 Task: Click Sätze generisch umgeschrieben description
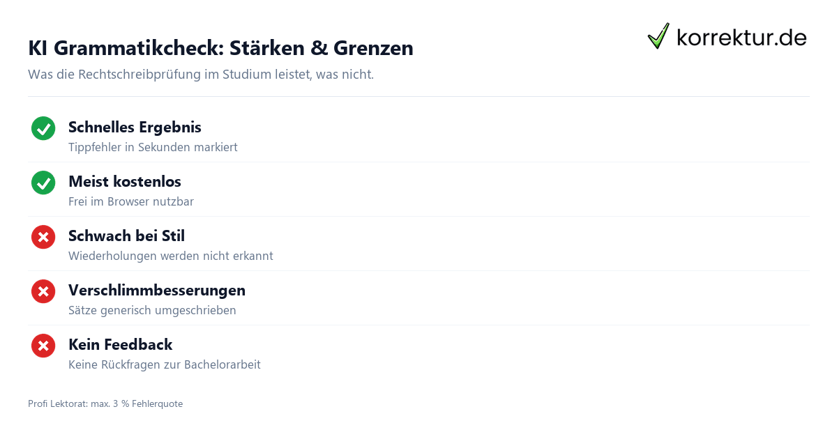152,311
